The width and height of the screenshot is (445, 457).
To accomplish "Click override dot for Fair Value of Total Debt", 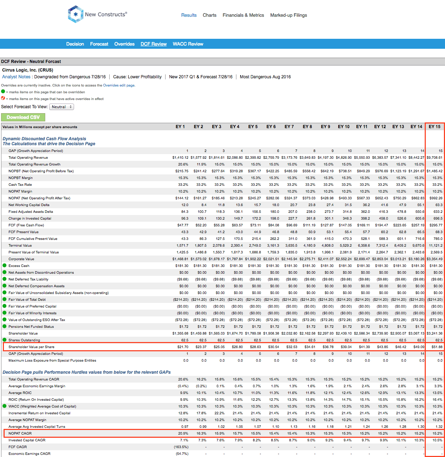I will (x=5, y=299).
